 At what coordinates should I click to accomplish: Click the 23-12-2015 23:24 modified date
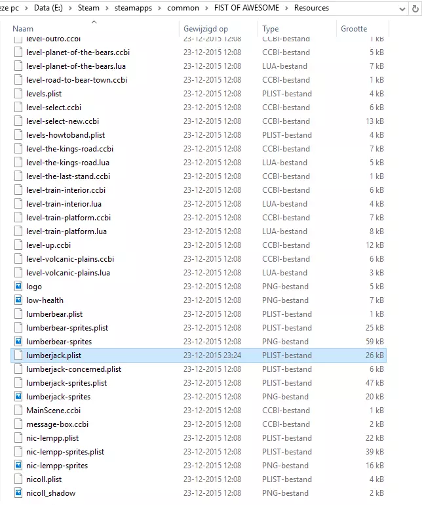point(212,355)
